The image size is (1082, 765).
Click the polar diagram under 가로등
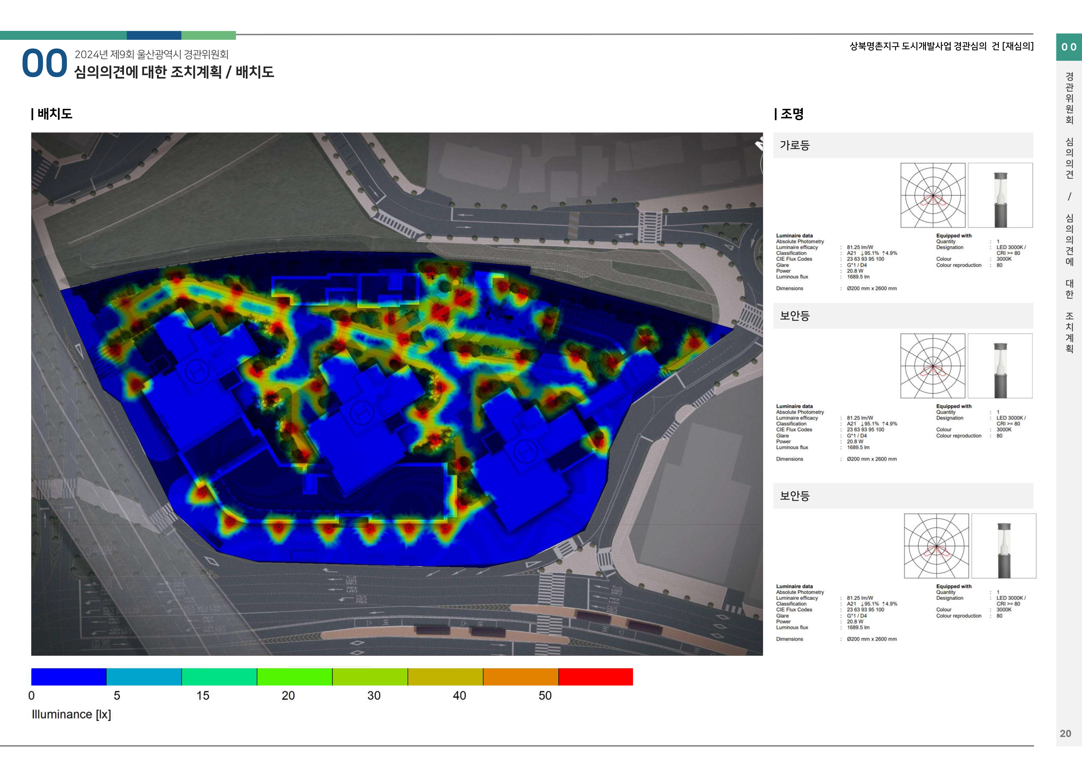click(x=933, y=195)
